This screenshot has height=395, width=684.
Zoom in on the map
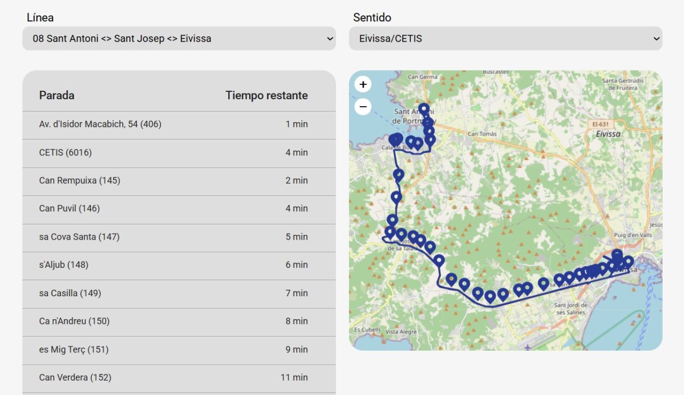click(x=363, y=84)
